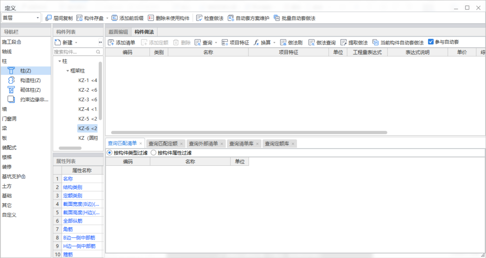Screen dimensions: 486x258
Task: Click the 做法刷 icon
Action: point(283,42)
